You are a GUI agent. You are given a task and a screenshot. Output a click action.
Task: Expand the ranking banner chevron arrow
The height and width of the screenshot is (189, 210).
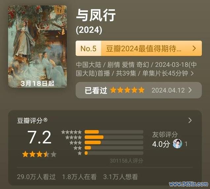tap(194, 48)
